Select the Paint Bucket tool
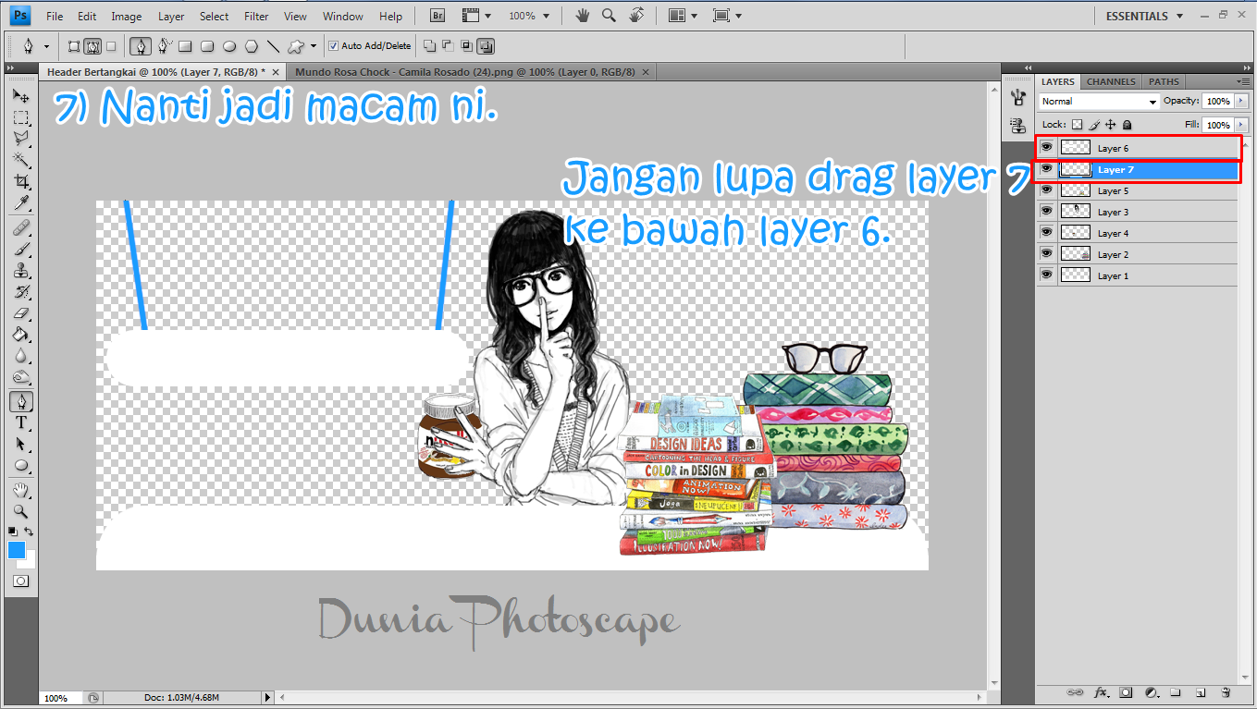This screenshot has width=1257, height=709. [21, 335]
